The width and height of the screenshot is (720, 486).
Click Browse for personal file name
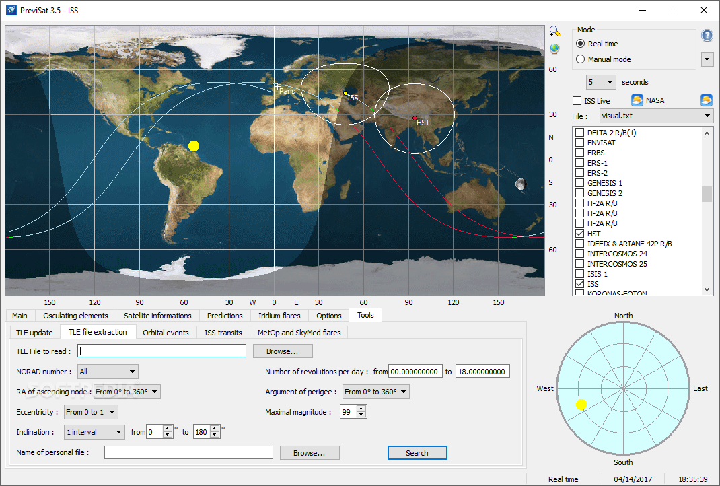point(310,453)
